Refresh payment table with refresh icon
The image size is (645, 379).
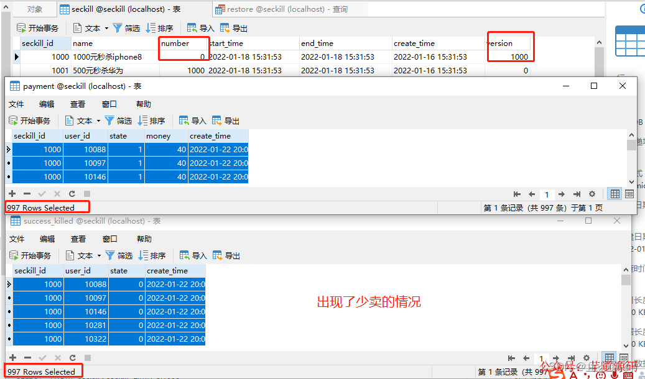(x=72, y=194)
